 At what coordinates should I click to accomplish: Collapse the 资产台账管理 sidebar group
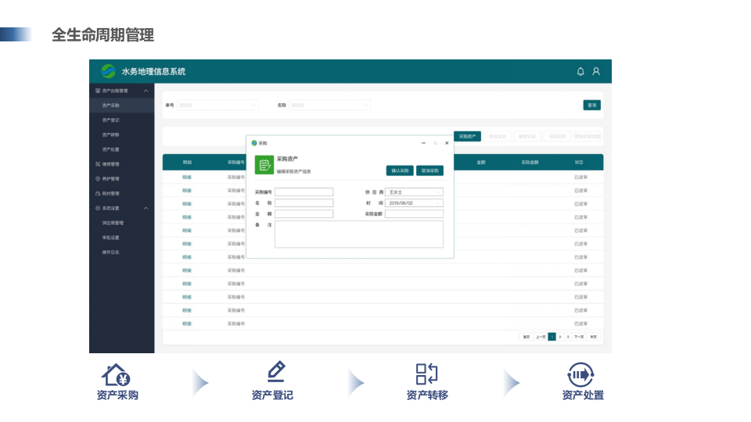[146, 91]
